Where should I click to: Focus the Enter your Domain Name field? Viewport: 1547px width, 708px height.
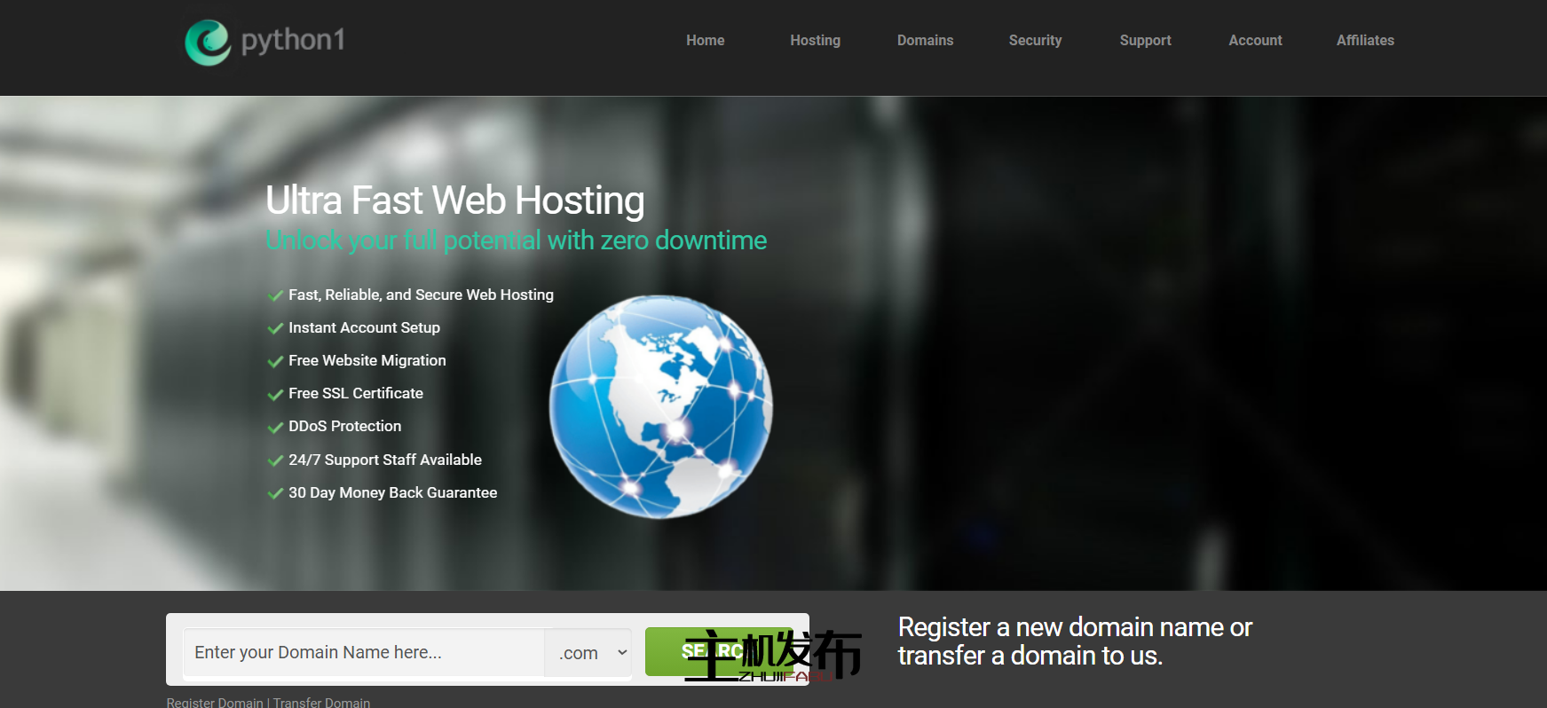pyautogui.click(x=364, y=653)
